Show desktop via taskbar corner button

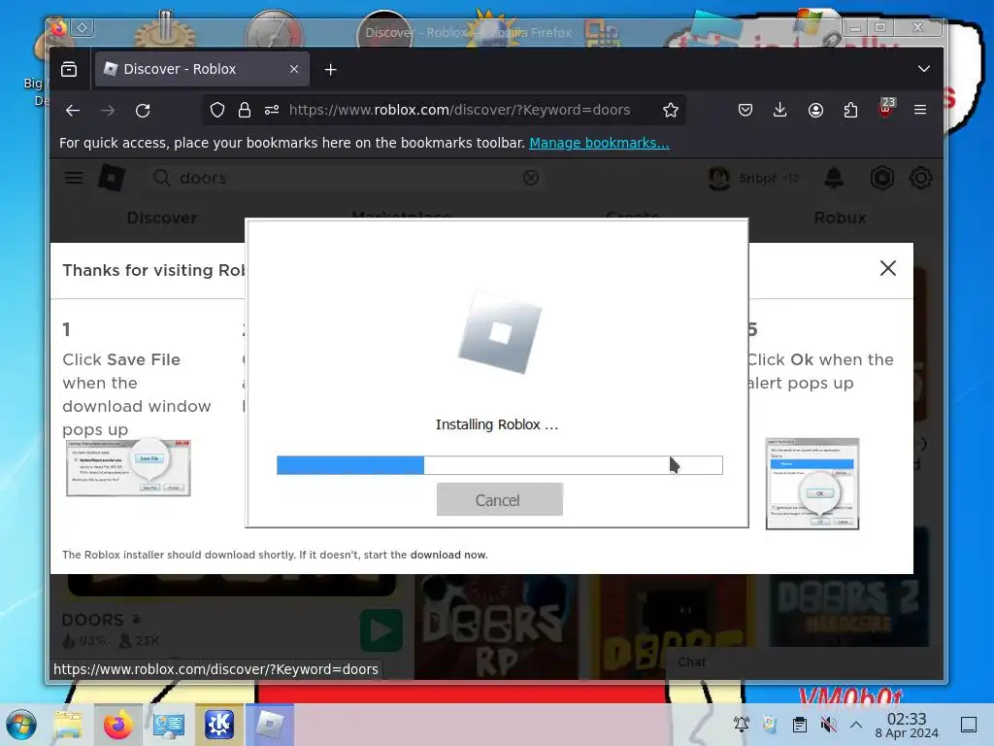tap(969, 725)
